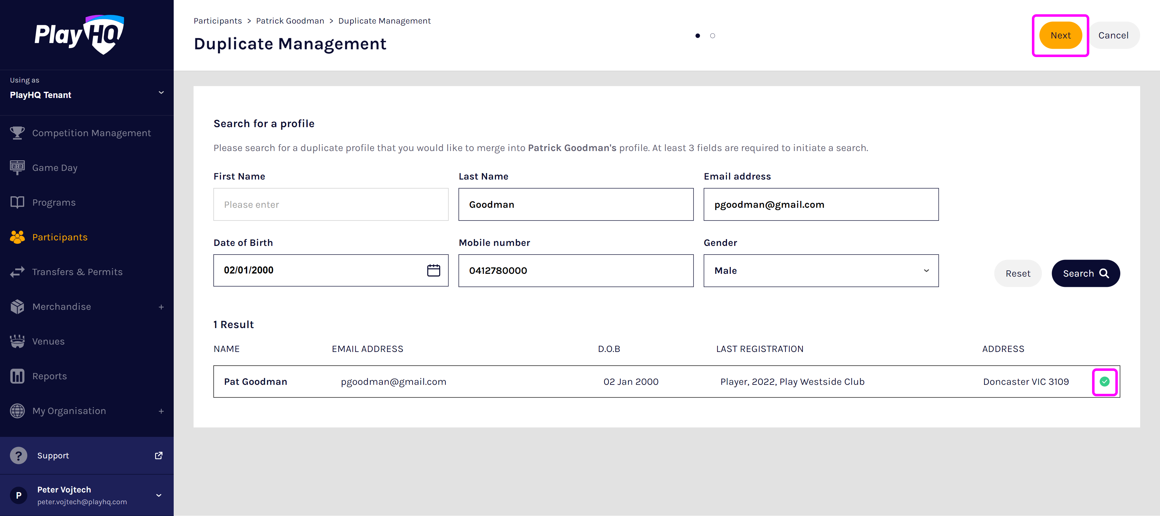Click the Next button

[x=1060, y=35]
